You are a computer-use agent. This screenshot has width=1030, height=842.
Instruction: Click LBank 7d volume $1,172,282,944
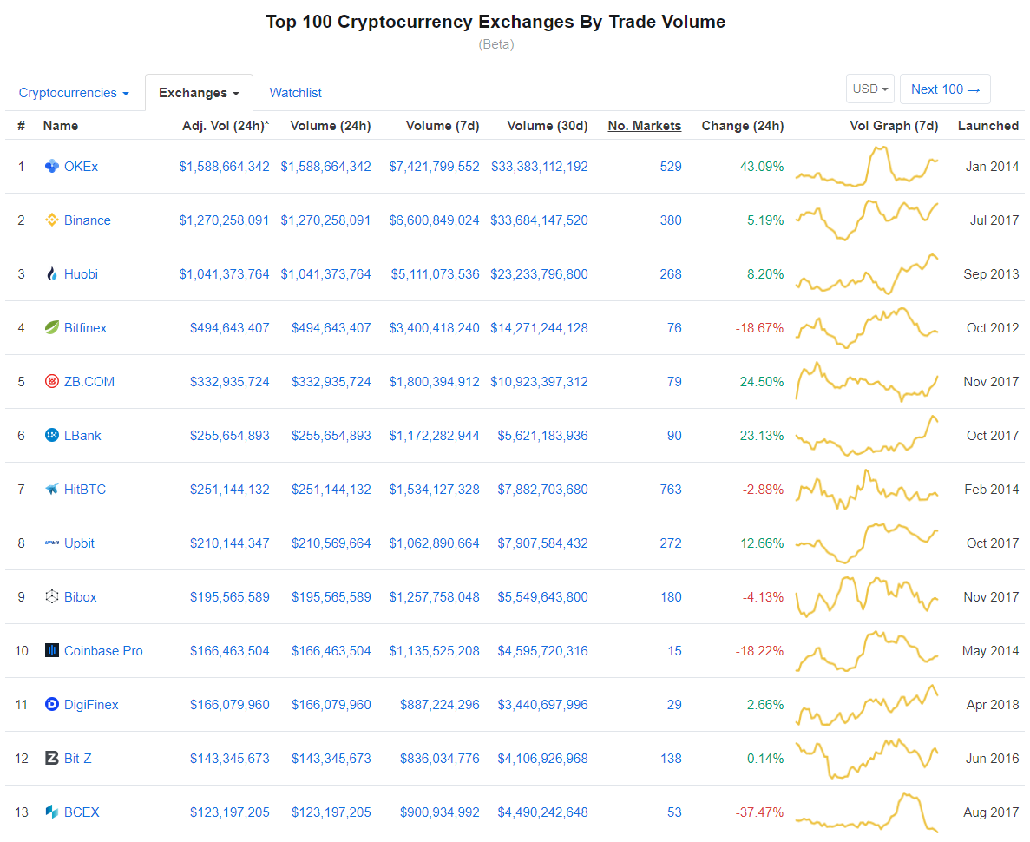tap(434, 435)
